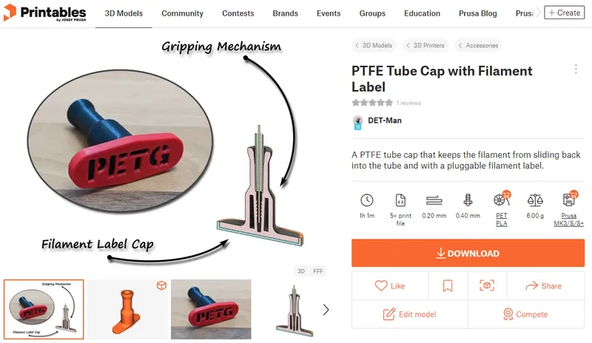Image resolution: width=592 pixels, height=343 pixels.
Task: Click DET-Man's avatar image
Action: 357,122
